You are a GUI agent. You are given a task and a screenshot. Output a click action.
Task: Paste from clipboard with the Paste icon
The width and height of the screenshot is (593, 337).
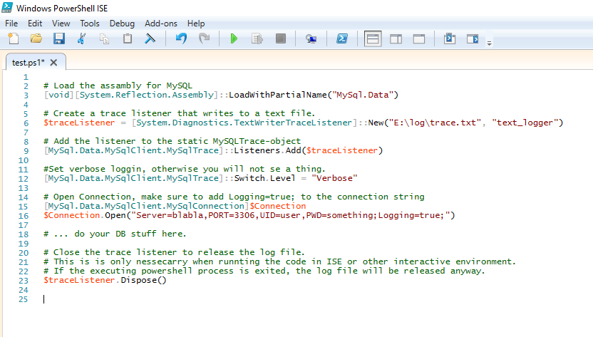128,38
